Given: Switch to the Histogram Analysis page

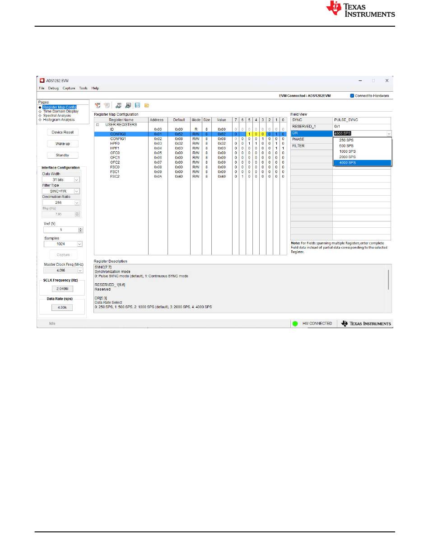Looking at the screenshot, I should (x=59, y=120).
